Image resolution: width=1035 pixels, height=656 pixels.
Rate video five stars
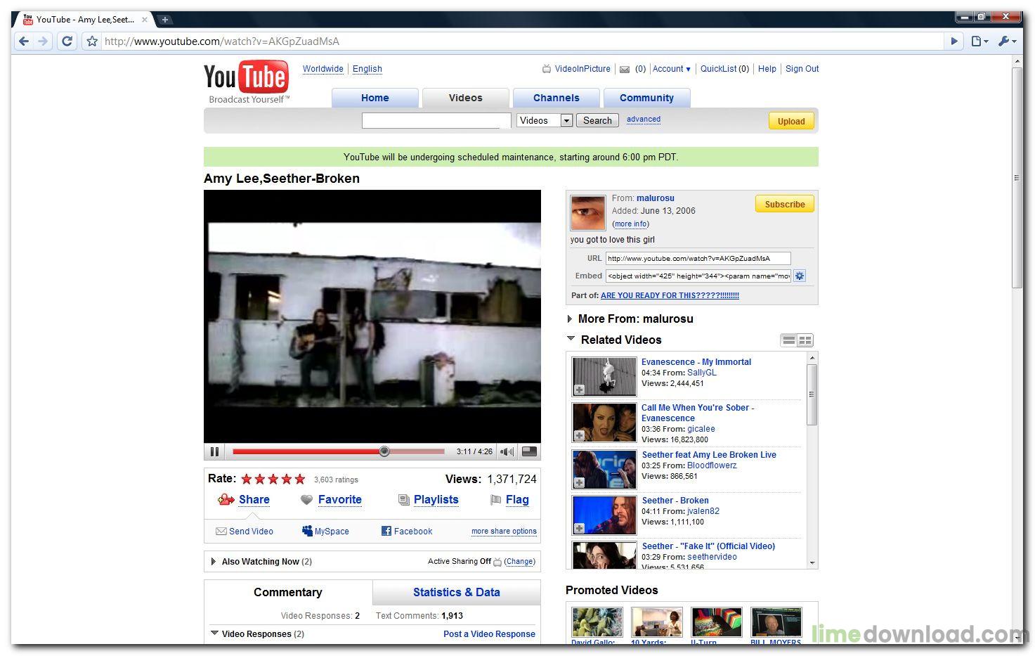click(x=300, y=480)
